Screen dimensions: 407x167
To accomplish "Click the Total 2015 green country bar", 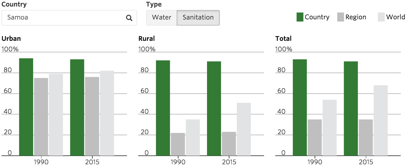I will tap(351, 108).
